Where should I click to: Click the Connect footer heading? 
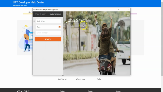pyautogui.click(x=91, y=91)
